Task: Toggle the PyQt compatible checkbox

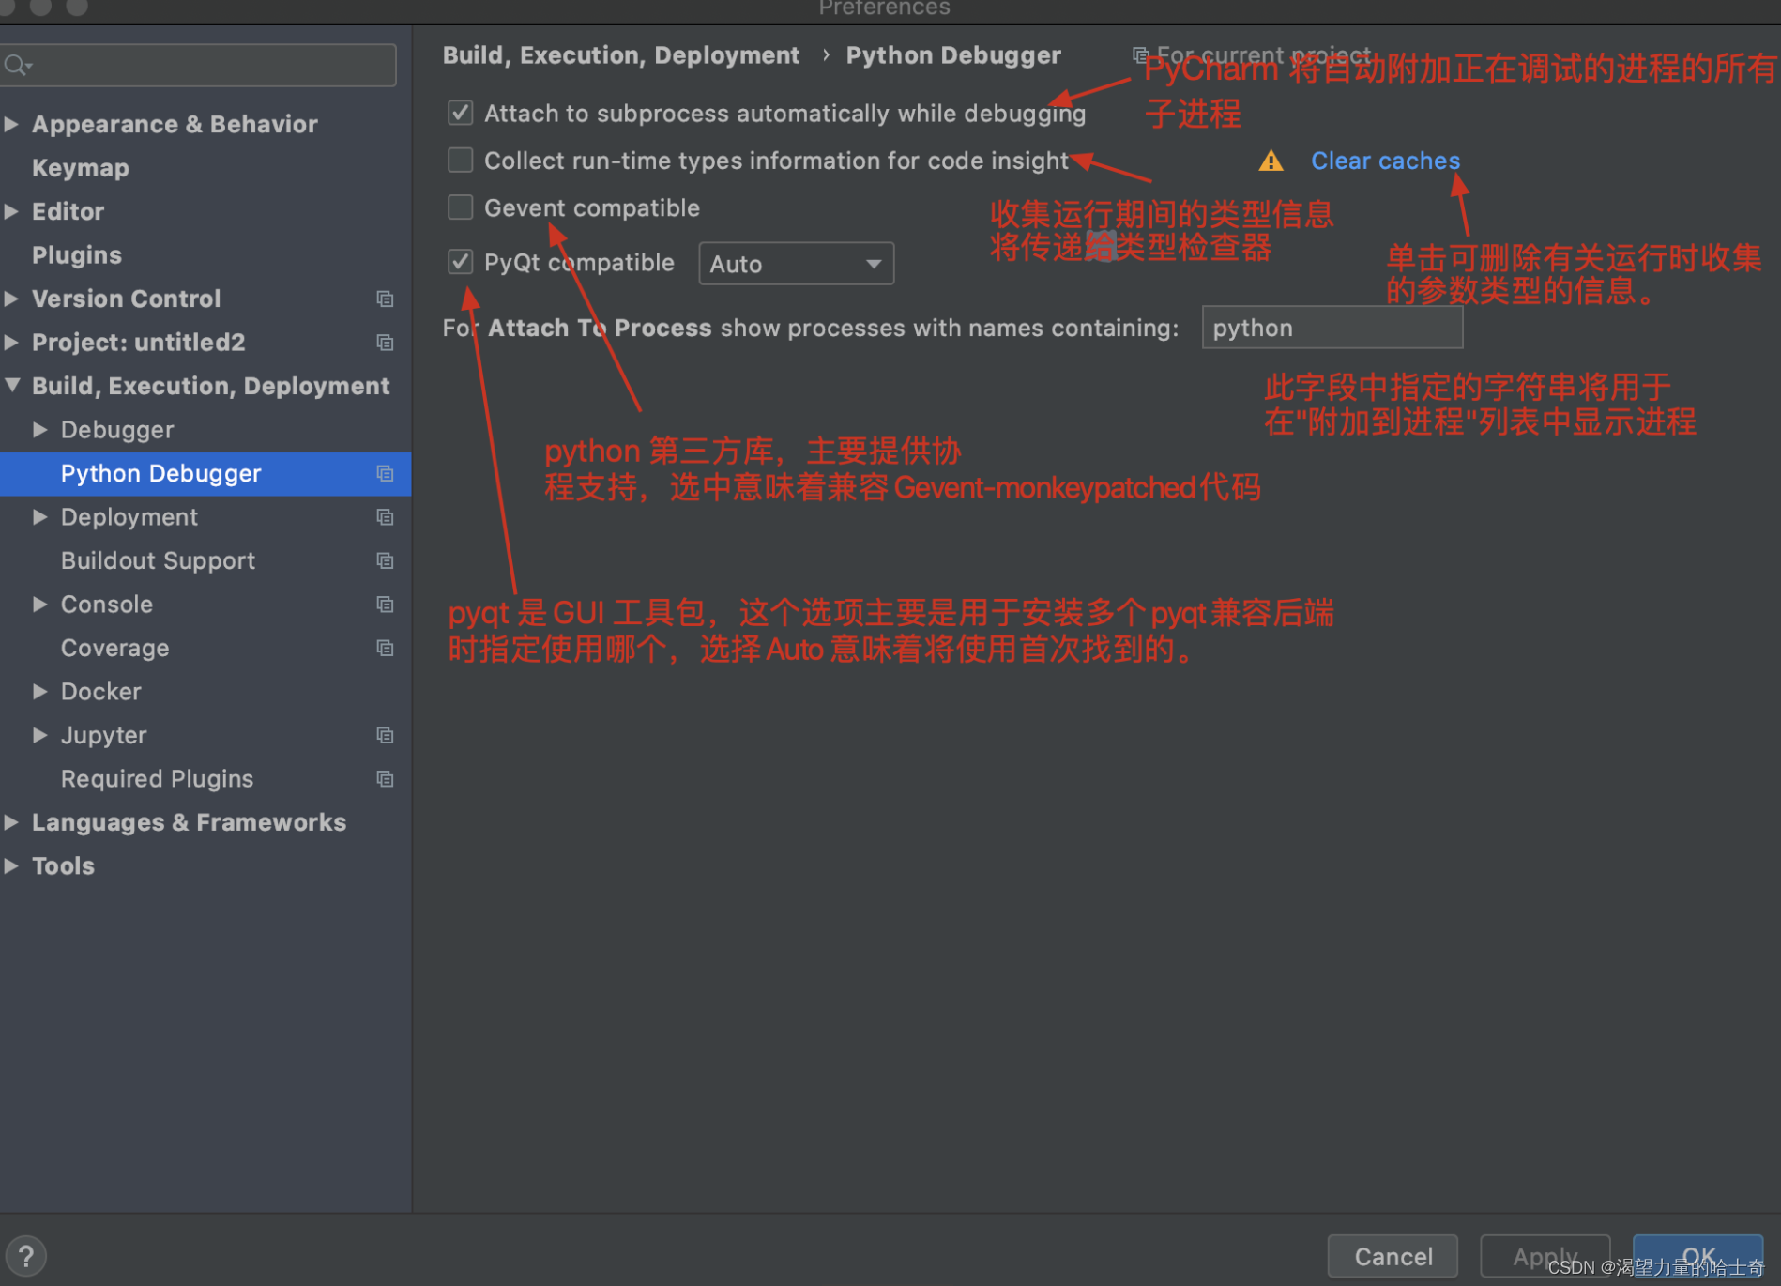Action: click(460, 262)
